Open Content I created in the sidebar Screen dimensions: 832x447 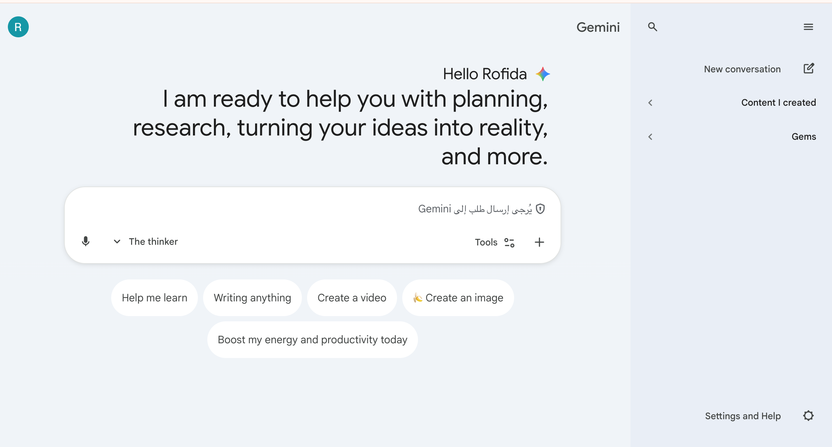[x=779, y=102]
